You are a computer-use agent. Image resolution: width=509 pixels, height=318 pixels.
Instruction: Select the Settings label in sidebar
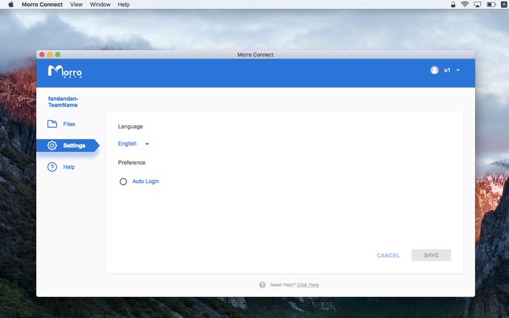[74, 146]
